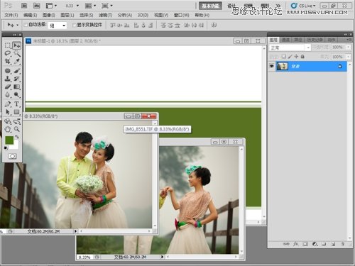
Task: Open the 编辑(E) menu
Action: 30,15
